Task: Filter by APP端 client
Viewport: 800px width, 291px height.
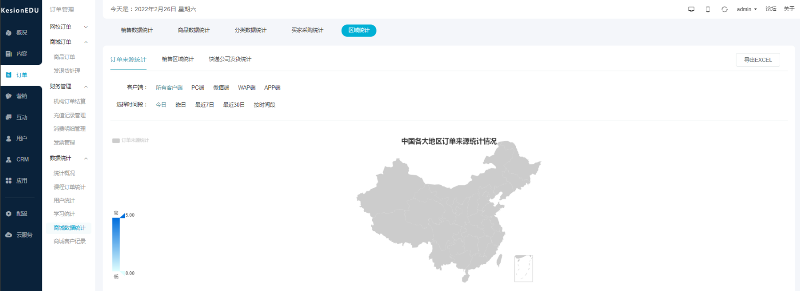Action: pyautogui.click(x=272, y=88)
